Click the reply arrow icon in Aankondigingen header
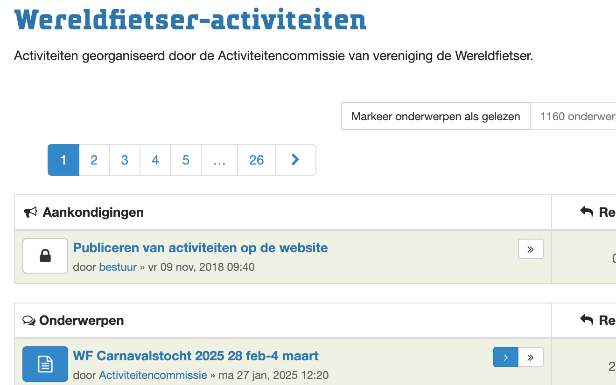The width and height of the screenshot is (616, 385). [x=587, y=212]
